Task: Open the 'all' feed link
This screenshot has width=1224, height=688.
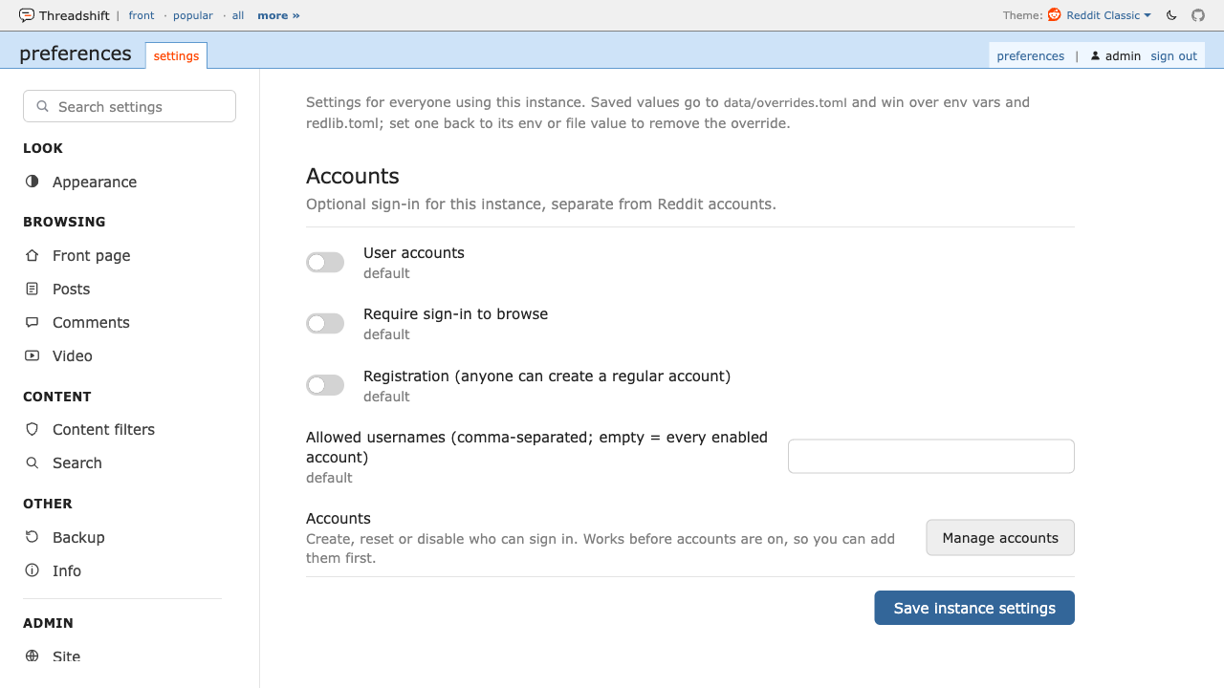Action: (x=238, y=15)
